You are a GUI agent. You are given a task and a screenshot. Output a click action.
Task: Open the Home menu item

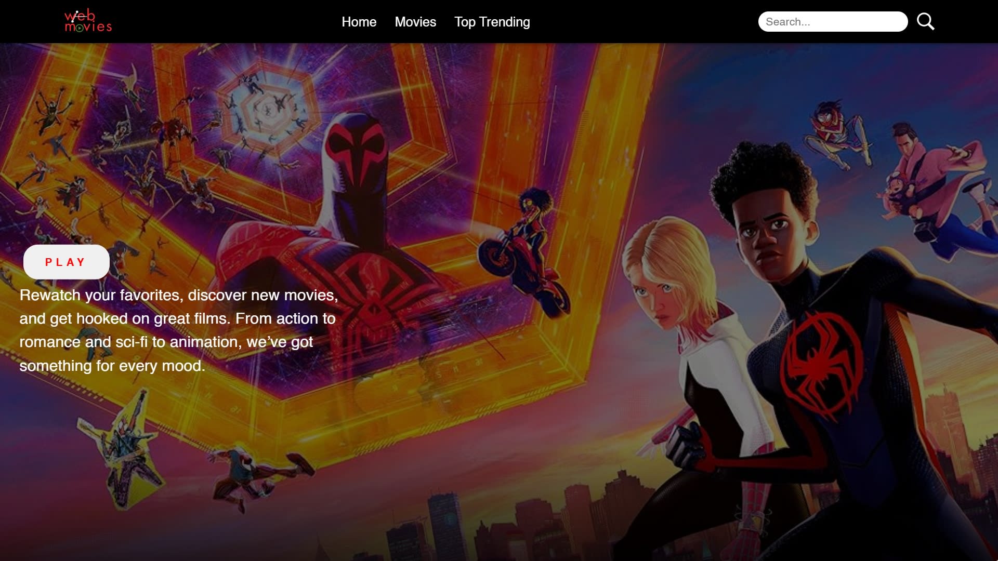click(x=359, y=22)
